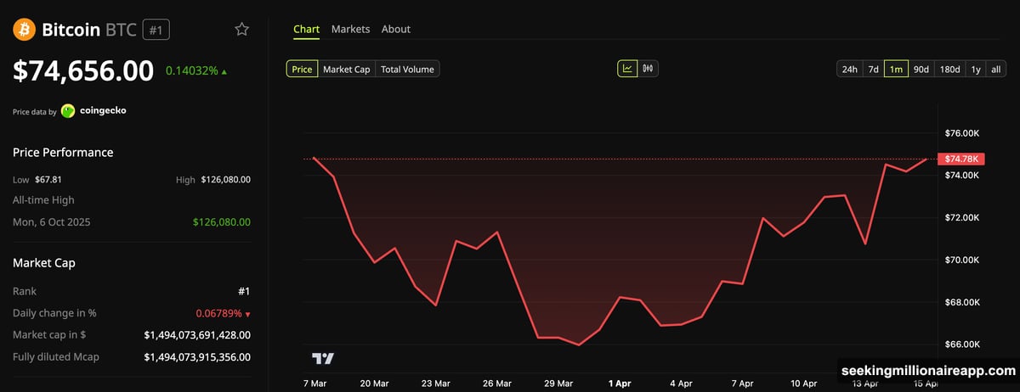Click the green $126,080.00 all-time high value
Image resolution: width=1020 pixels, height=392 pixels.
[222, 221]
